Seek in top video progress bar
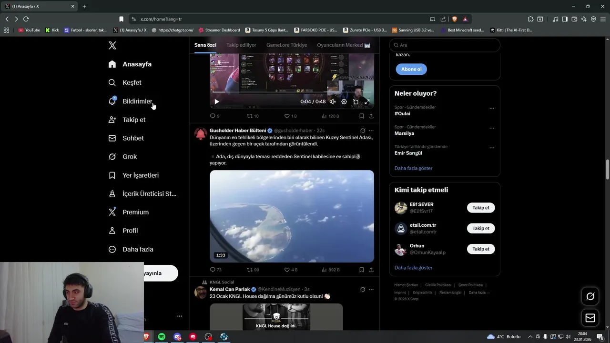610x343 pixels. 292,92
